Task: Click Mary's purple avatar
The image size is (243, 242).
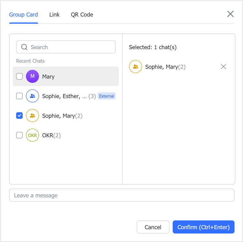Action: pos(32,77)
